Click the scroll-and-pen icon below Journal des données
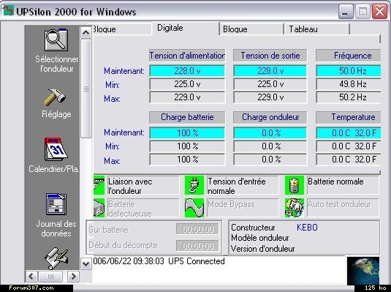 56,258
